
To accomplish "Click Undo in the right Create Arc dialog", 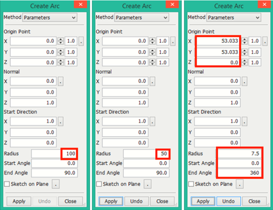I will 229,201.
